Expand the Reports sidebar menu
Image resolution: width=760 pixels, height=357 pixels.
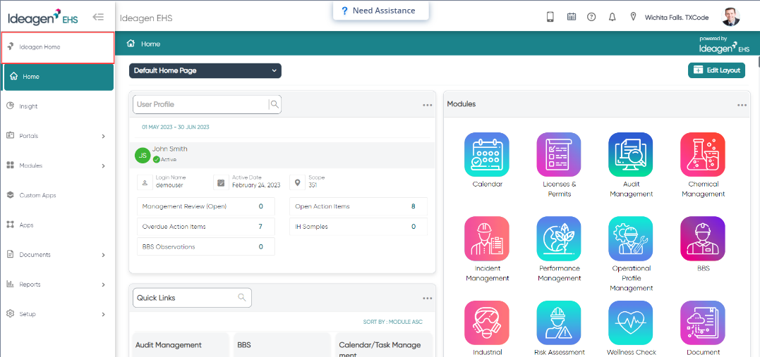[x=57, y=284]
